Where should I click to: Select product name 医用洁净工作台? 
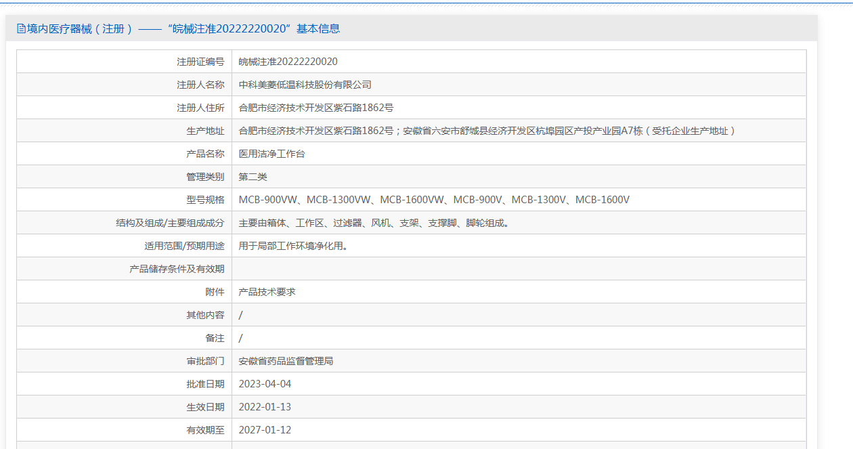pyautogui.click(x=272, y=154)
